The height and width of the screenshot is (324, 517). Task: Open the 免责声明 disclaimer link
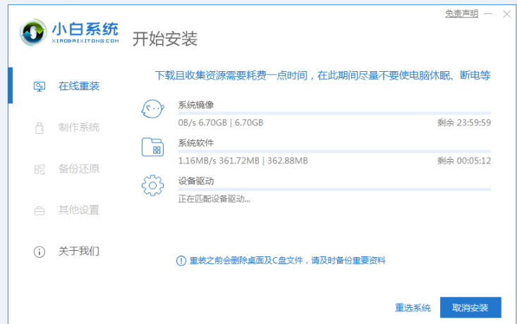pos(461,13)
